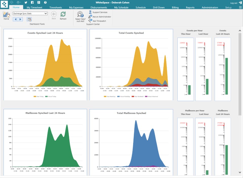The width and height of the screenshot is (243, 178).
Task: Click the scrollbar down arrow
Action: tap(240, 172)
